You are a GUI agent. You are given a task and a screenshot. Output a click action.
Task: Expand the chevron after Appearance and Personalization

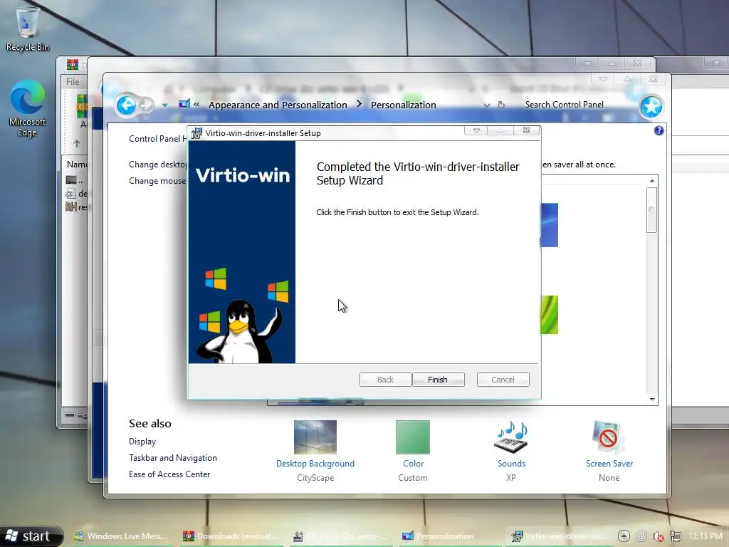click(359, 104)
